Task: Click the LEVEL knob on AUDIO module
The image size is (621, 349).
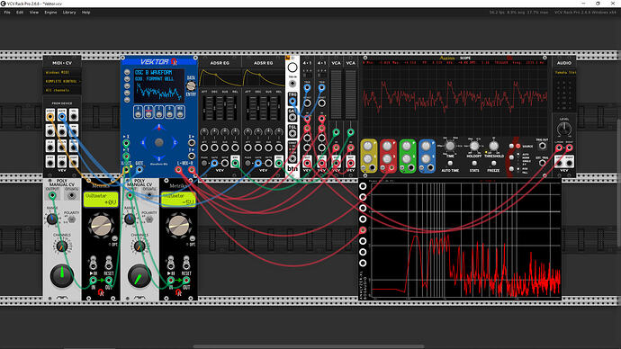Action: (x=564, y=129)
